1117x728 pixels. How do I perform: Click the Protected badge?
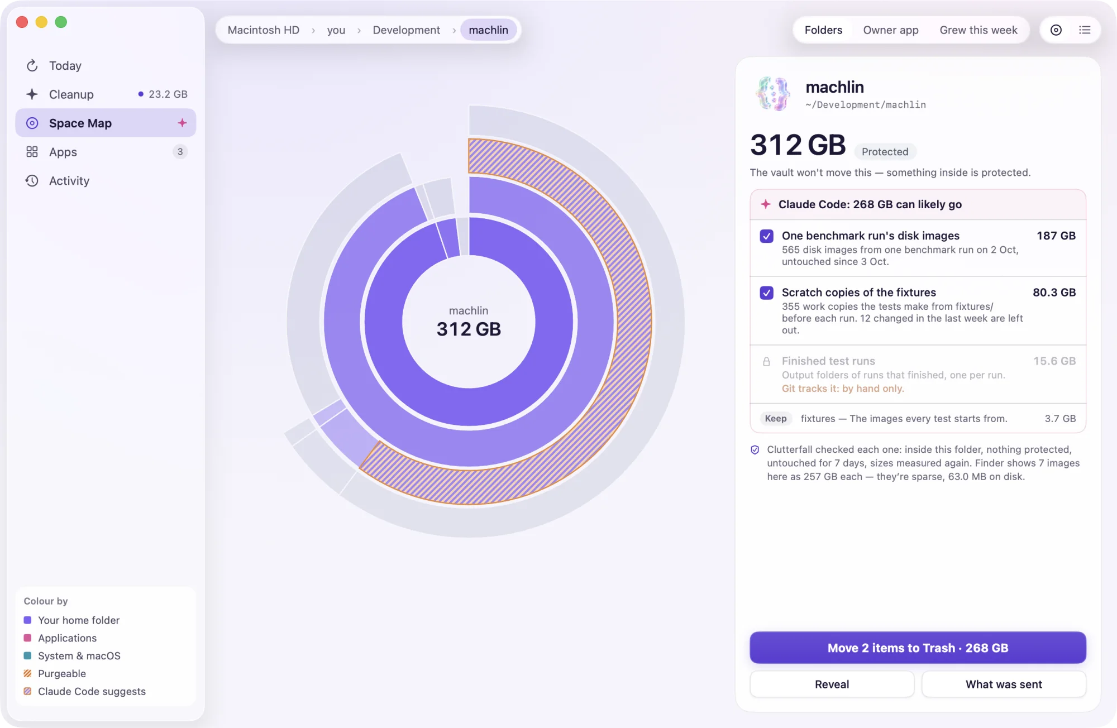885,152
